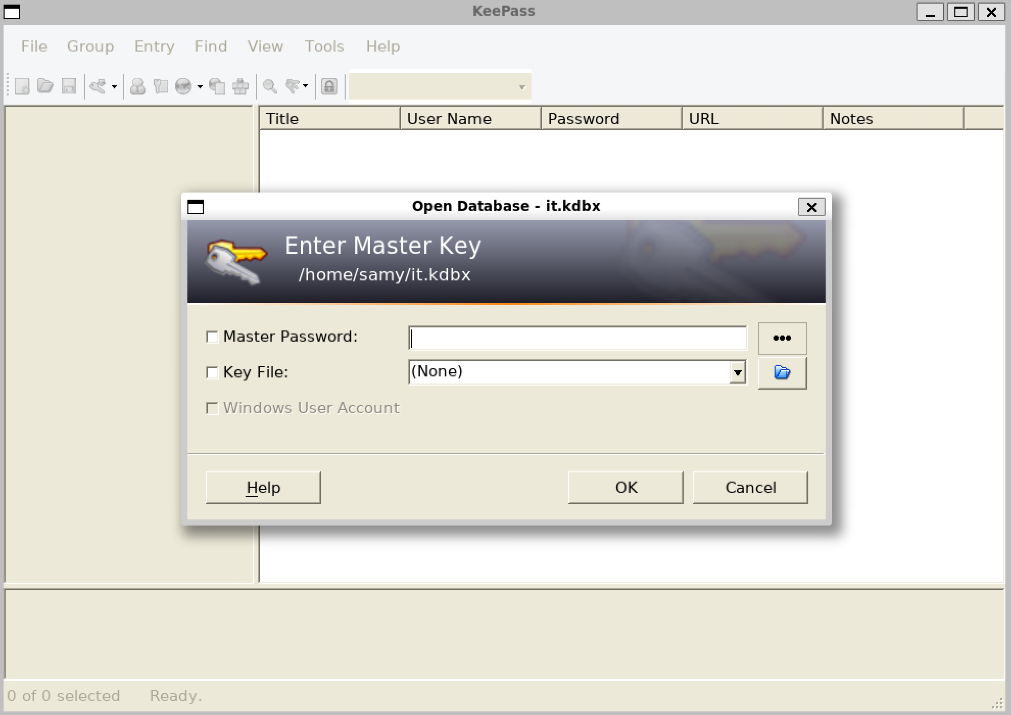This screenshot has height=715, width=1011.
Task: Open the File menu
Action: click(34, 46)
